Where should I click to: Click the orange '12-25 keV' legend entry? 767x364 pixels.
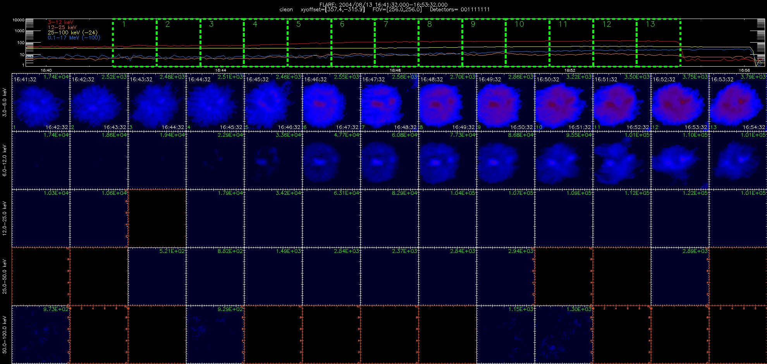pyautogui.click(x=62, y=27)
